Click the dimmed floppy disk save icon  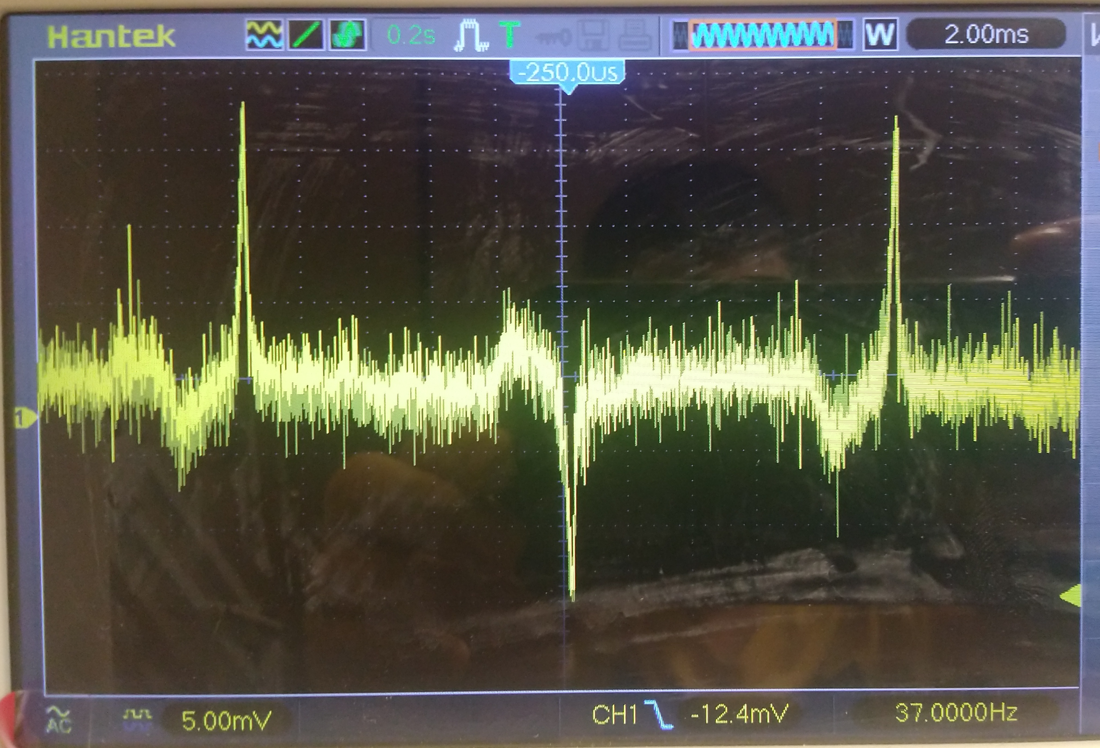[x=594, y=35]
